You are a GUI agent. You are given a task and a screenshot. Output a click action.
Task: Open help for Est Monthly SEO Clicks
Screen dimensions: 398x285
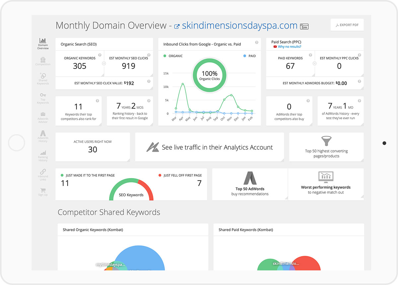click(149, 55)
